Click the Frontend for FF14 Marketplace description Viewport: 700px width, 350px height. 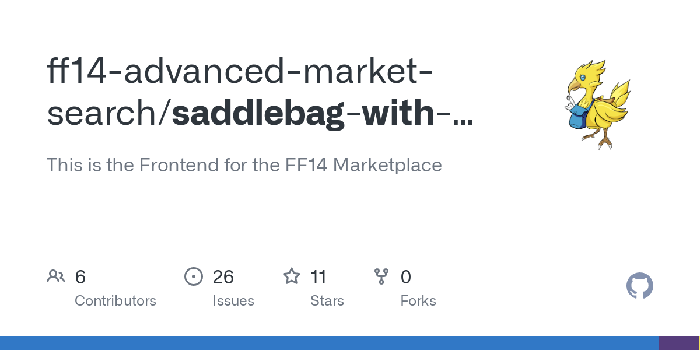tap(244, 165)
